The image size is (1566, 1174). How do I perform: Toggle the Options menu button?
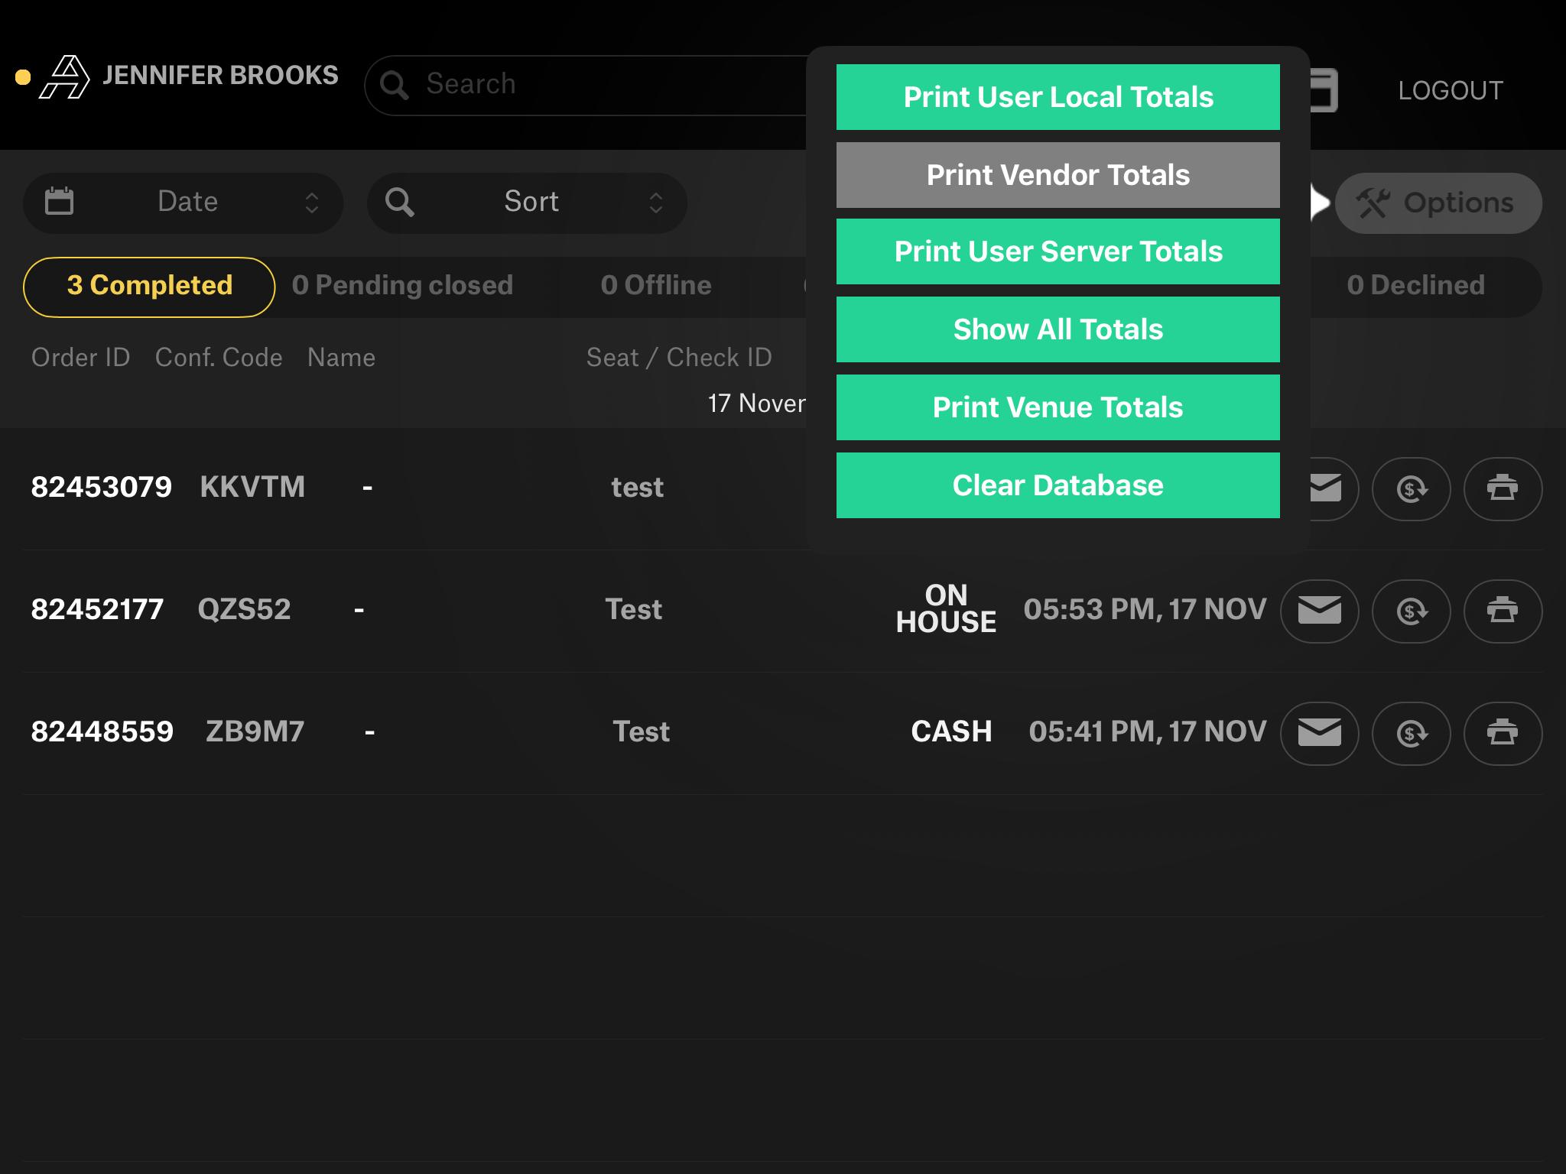1438,203
